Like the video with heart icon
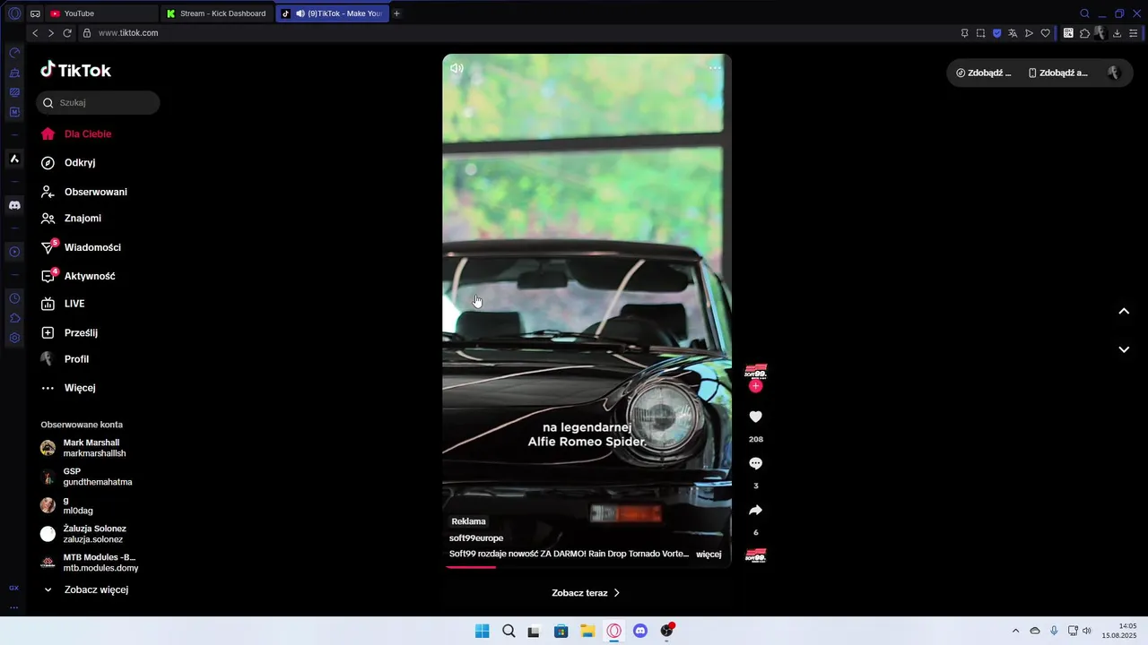This screenshot has width=1148, height=645. [755, 417]
